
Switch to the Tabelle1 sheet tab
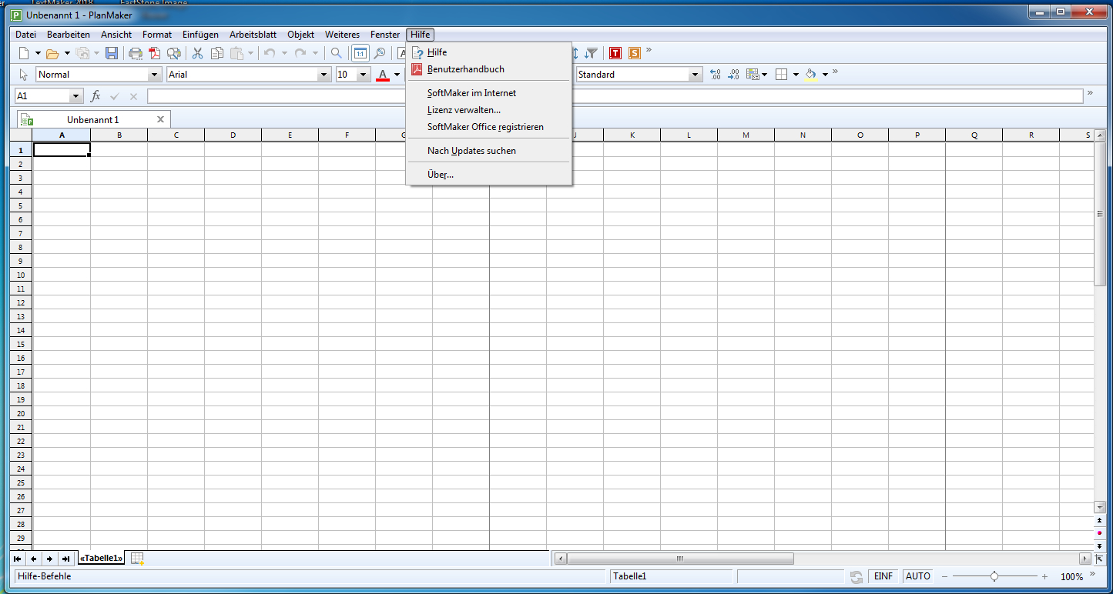point(101,559)
